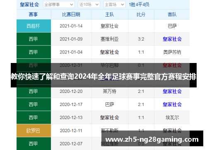Click home team 巴萨 in 2020-12-17 row
The height and width of the screenshot is (150, 207).
(x=110, y=104)
